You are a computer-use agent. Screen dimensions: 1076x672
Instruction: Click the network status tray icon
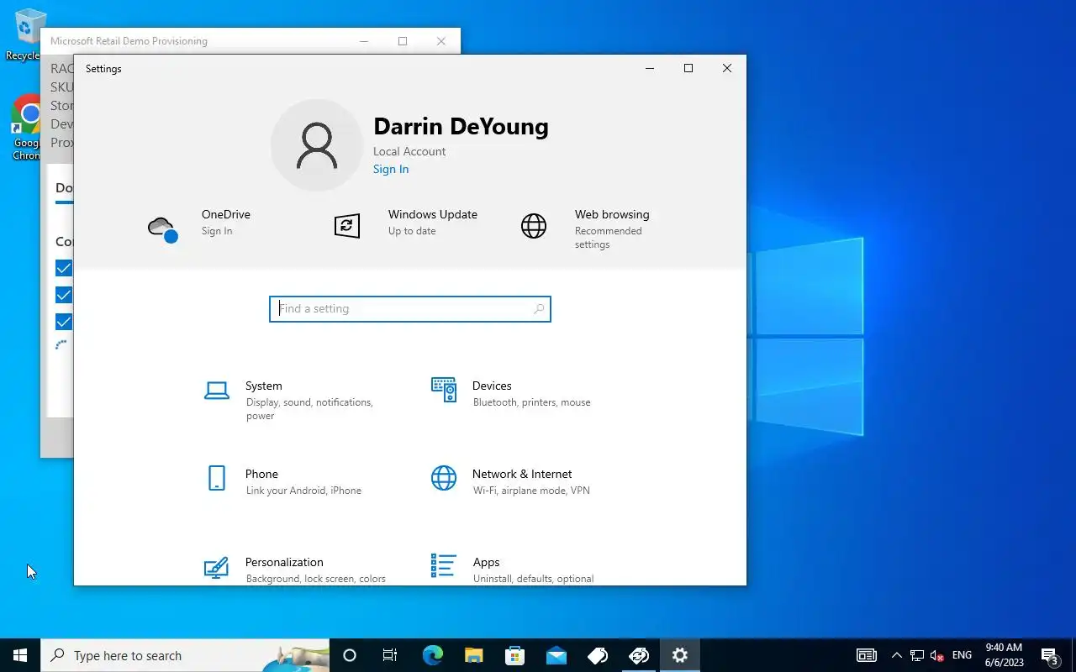tap(917, 655)
